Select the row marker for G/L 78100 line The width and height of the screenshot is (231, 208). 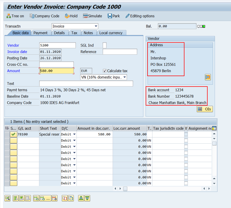pyautogui.click(x=7, y=134)
